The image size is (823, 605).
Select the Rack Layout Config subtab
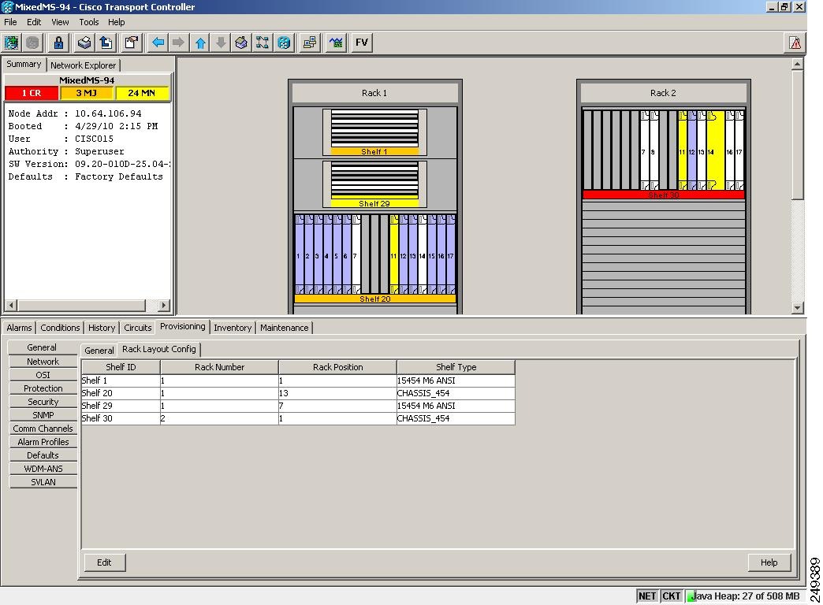point(159,349)
